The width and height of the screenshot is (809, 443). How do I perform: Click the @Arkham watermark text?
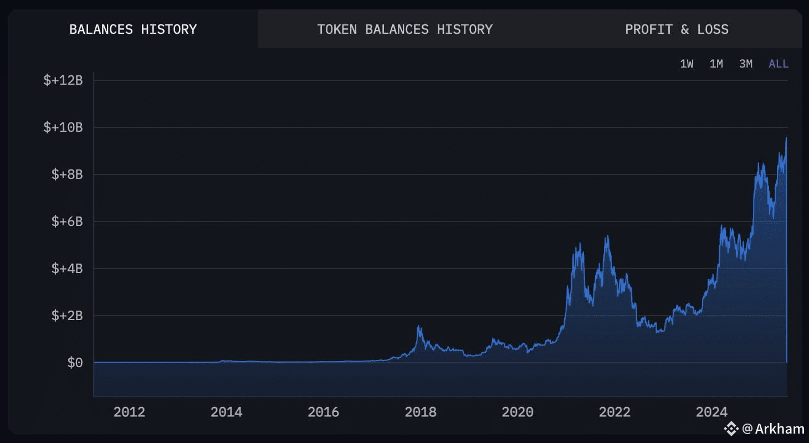(773, 428)
